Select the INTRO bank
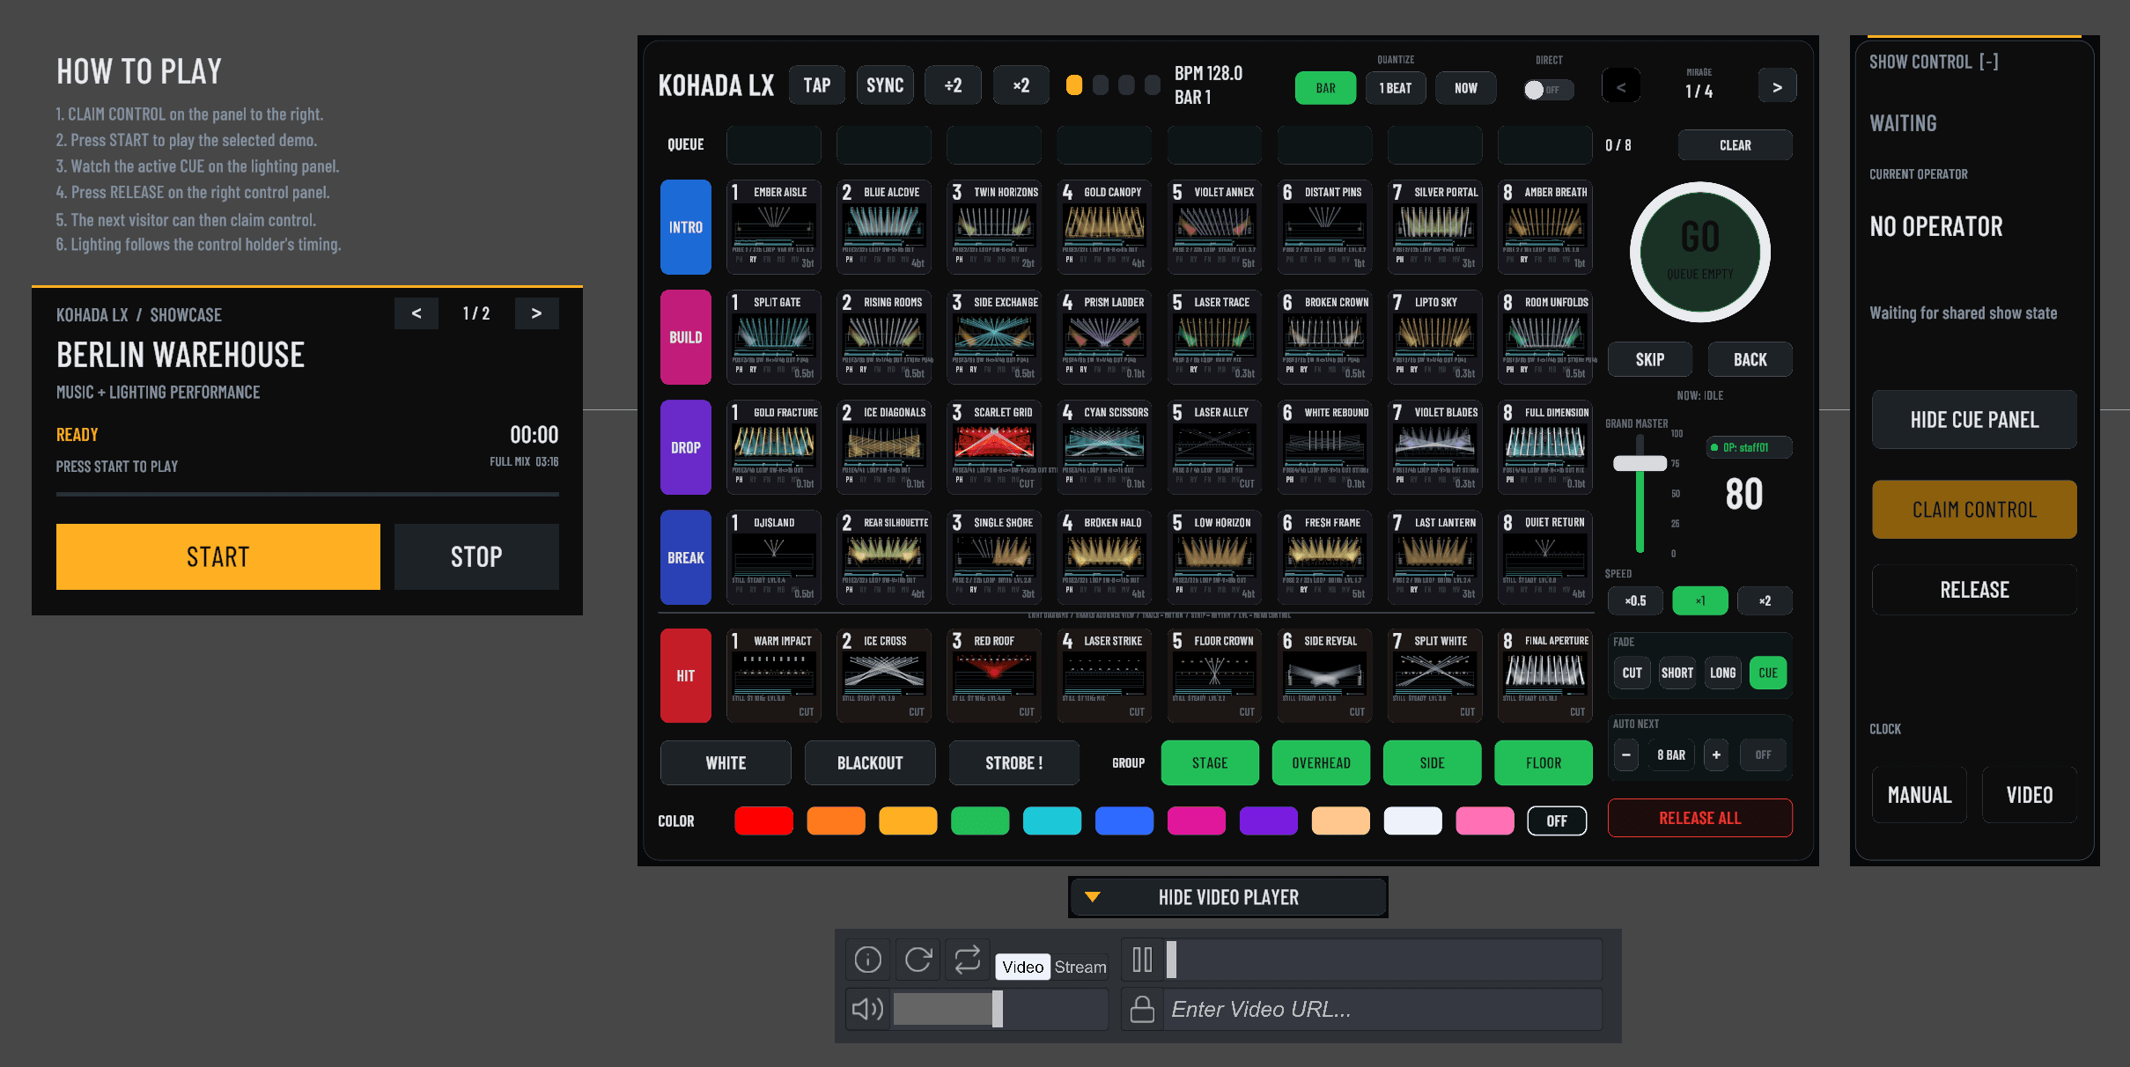Screen dimensions: 2130x1067 pyautogui.click(x=686, y=227)
